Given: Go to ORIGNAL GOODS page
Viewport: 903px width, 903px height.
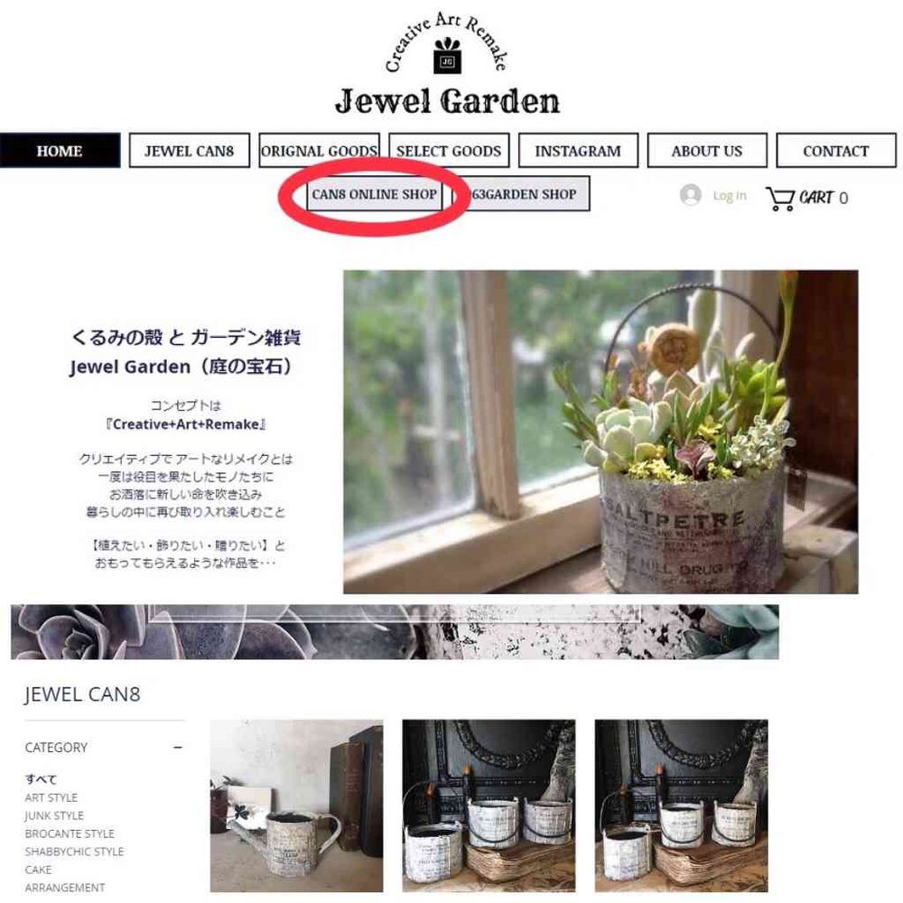Looking at the screenshot, I should click(319, 151).
